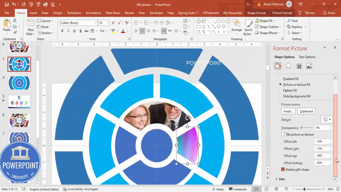Undo the last action
341x192 pixels.
tap(14, 5)
